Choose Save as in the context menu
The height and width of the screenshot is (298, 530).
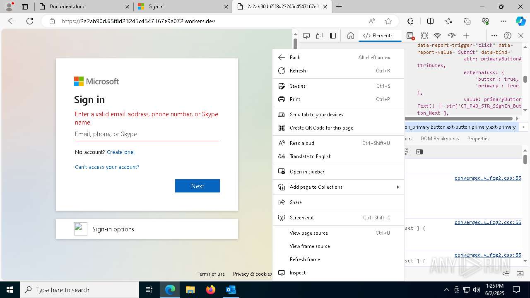[338, 86]
